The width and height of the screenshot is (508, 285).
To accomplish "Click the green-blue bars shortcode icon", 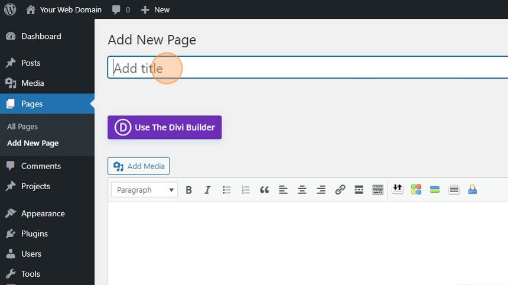I will [x=435, y=189].
